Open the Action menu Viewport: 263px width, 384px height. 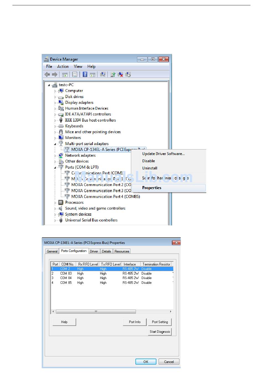[63, 66]
